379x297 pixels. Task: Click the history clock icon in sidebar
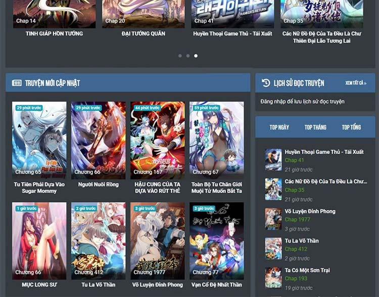[x=266, y=83]
